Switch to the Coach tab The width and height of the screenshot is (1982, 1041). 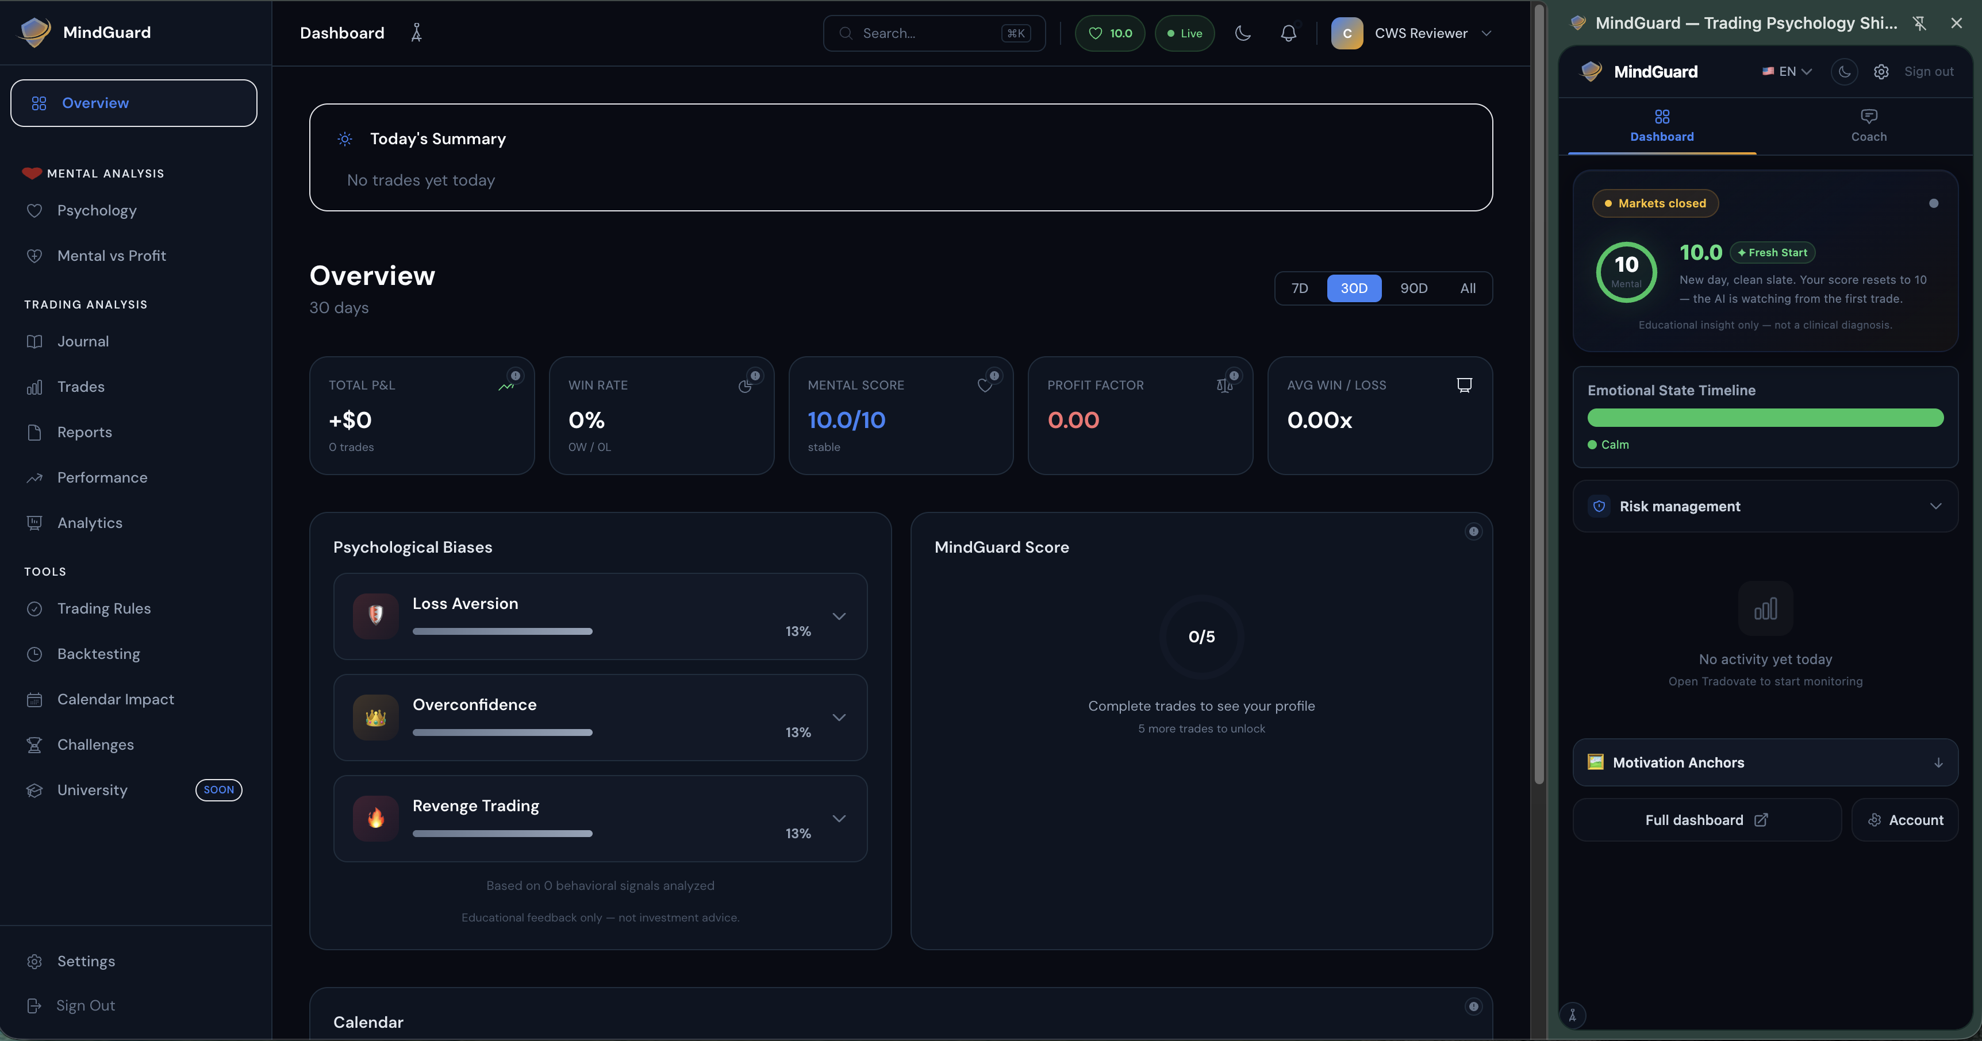point(1868,125)
